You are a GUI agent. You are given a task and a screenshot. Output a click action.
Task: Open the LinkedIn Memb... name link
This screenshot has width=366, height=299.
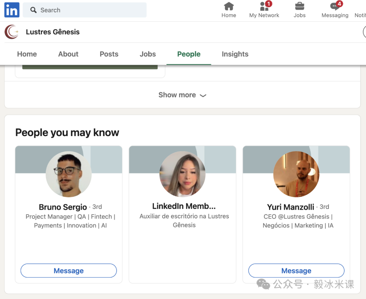pyautogui.click(x=184, y=206)
